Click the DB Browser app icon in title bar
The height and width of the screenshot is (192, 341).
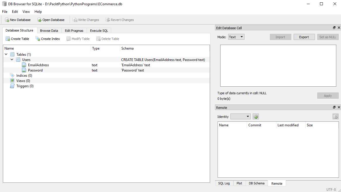[x=4, y=4]
